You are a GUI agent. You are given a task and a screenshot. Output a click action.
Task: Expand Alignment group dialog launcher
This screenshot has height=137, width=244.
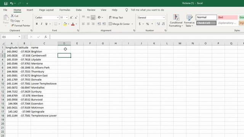(x=134, y=30)
